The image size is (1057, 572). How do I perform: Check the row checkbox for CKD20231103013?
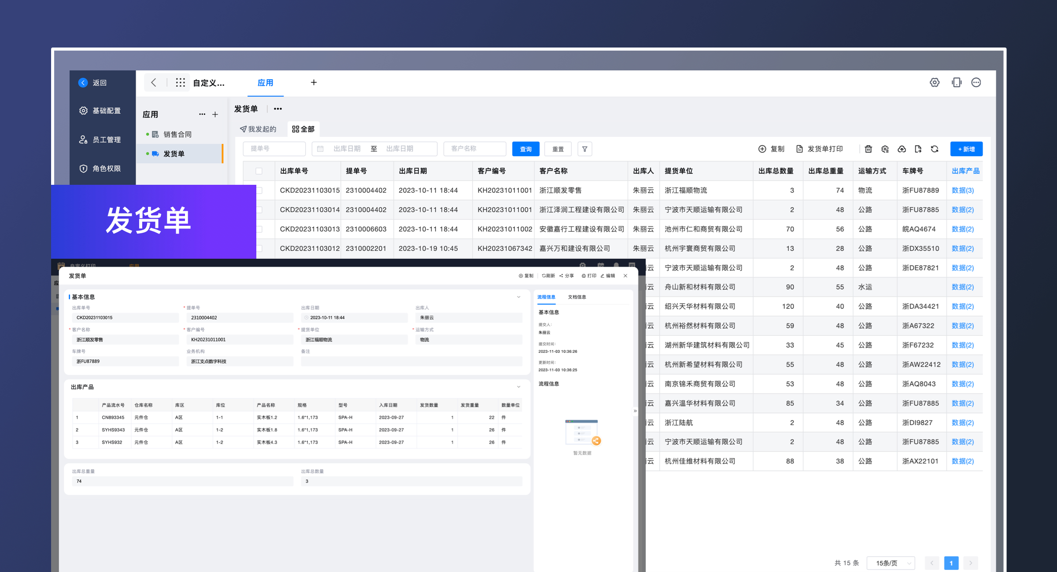pos(259,229)
